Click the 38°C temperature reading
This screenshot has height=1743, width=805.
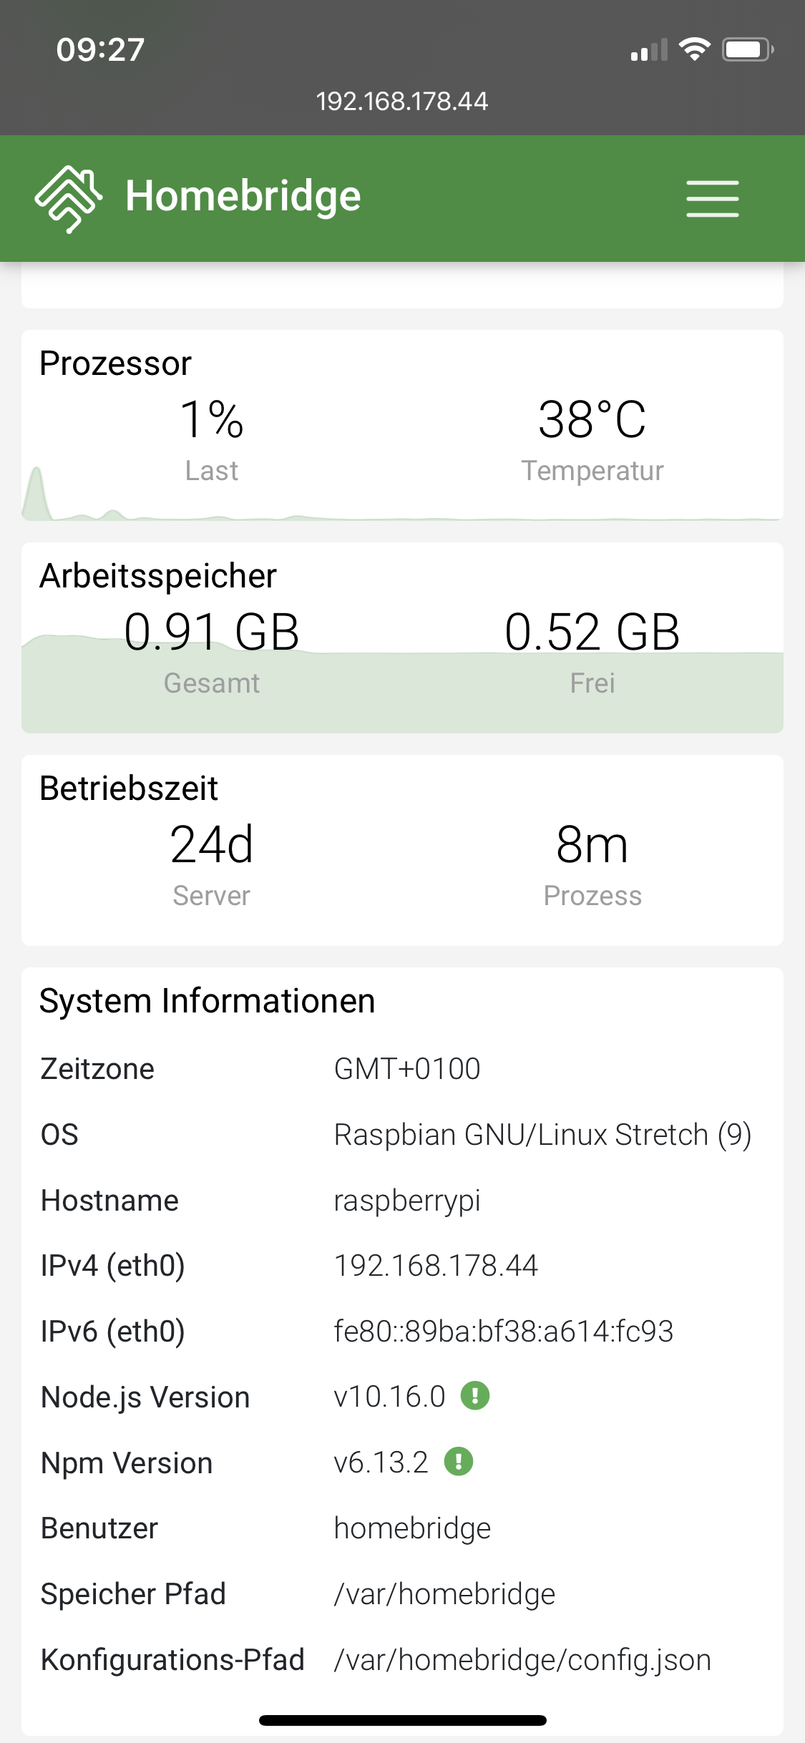click(592, 419)
